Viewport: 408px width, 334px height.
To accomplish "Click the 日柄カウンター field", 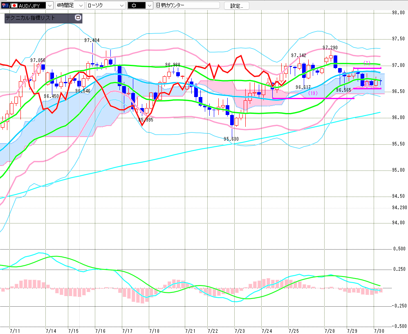I will point(187,5).
